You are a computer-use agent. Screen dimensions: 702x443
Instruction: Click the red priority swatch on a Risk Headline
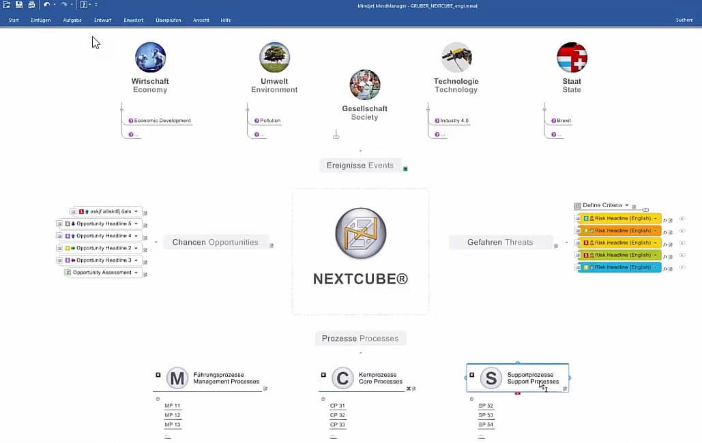[587, 243]
